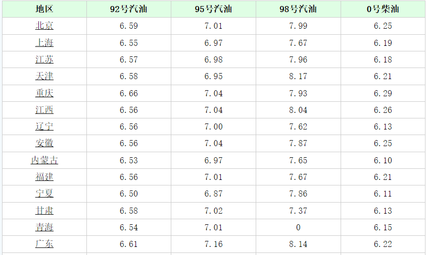Screen dimensions: 427x255
Task: Follow the 天津 link
Action: tap(44, 76)
